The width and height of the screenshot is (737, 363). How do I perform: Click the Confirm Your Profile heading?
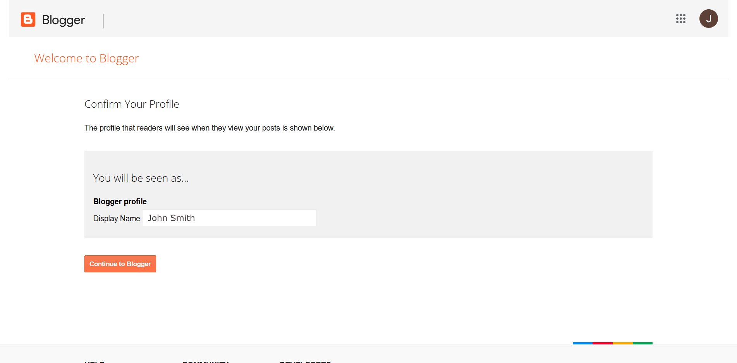(132, 104)
